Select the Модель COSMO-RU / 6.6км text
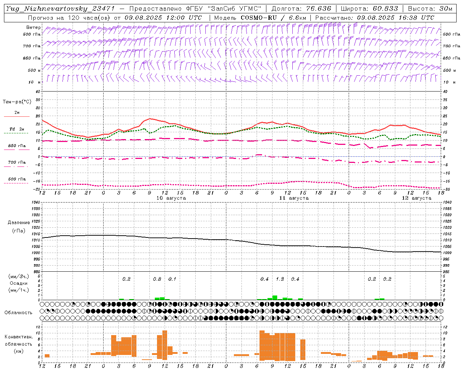462x369 pixels. pos(260,17)
